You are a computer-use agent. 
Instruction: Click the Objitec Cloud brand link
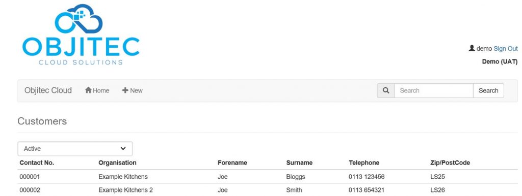[48, 90]
